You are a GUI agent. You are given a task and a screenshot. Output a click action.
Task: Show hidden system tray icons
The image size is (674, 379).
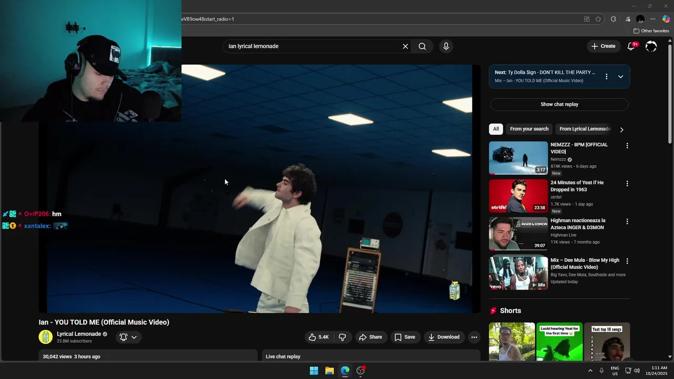coord(590,371)
